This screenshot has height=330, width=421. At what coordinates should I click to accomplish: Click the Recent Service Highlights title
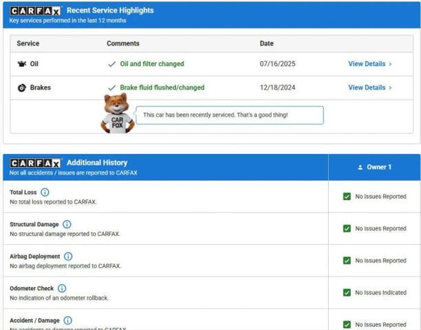point(110,10)
